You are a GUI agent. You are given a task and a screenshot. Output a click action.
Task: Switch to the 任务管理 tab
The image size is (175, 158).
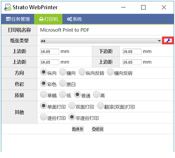18,19
